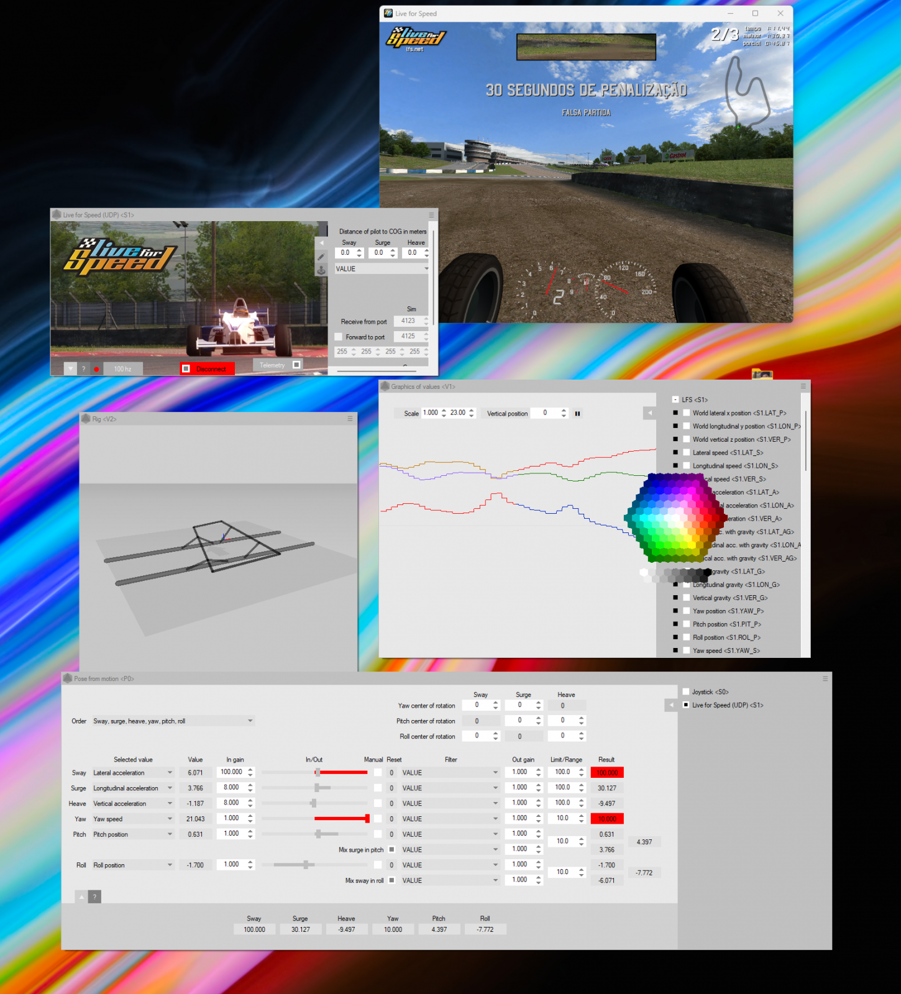901x994 pixels.
Task: Increase the Surge distance of pilot to COG
Action: pos(393,250)
